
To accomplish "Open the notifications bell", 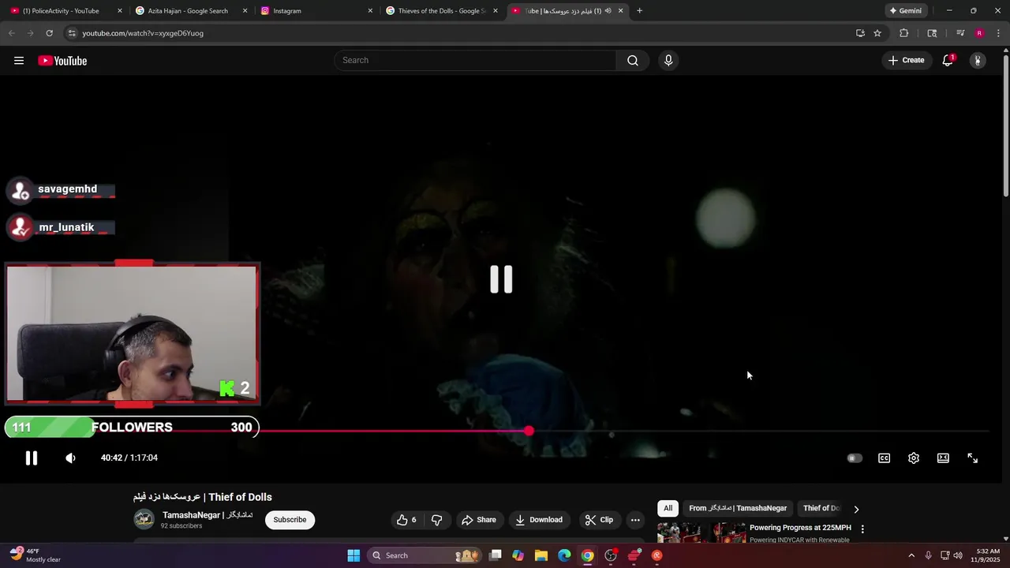I will (x=948, y=61).
